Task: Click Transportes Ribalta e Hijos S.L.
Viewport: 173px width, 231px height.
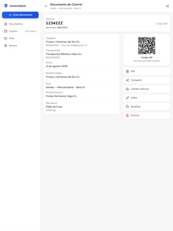Action: [64, 54]
